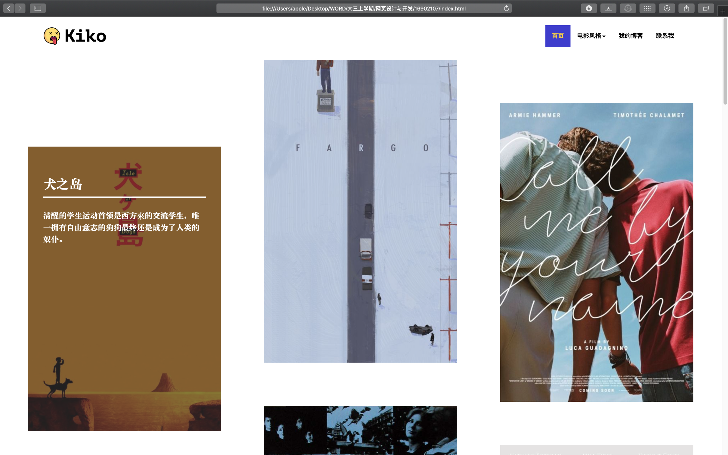
Task: Open the Fargo movie poster
Action: [360, 211]
